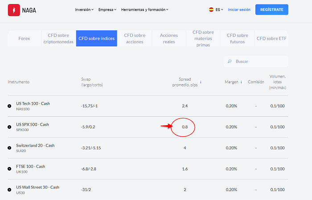Click spread value 1.6 for FTSE 100
The image size is (312, 200).
(185, 169)
